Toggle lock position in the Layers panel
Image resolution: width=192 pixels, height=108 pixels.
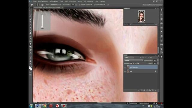136,63
